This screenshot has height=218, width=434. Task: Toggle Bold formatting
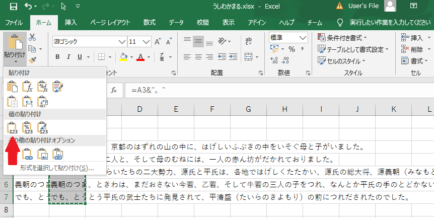[x=57, y=56]
